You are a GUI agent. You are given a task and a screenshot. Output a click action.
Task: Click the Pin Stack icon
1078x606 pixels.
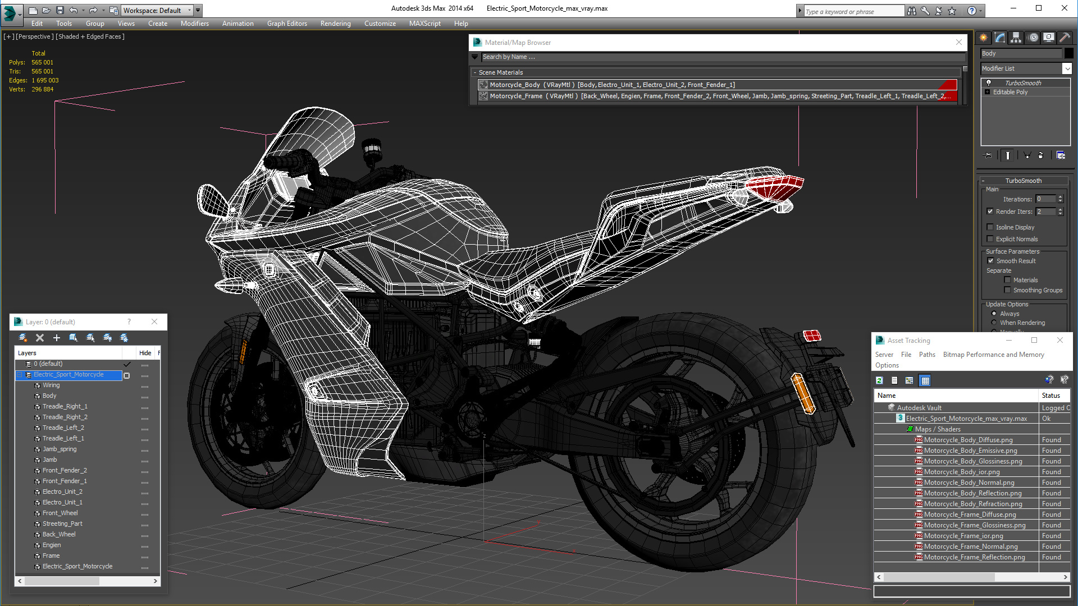(x=988, y=155)
